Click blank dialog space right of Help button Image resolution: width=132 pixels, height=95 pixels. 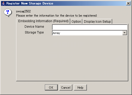[108, 87]
